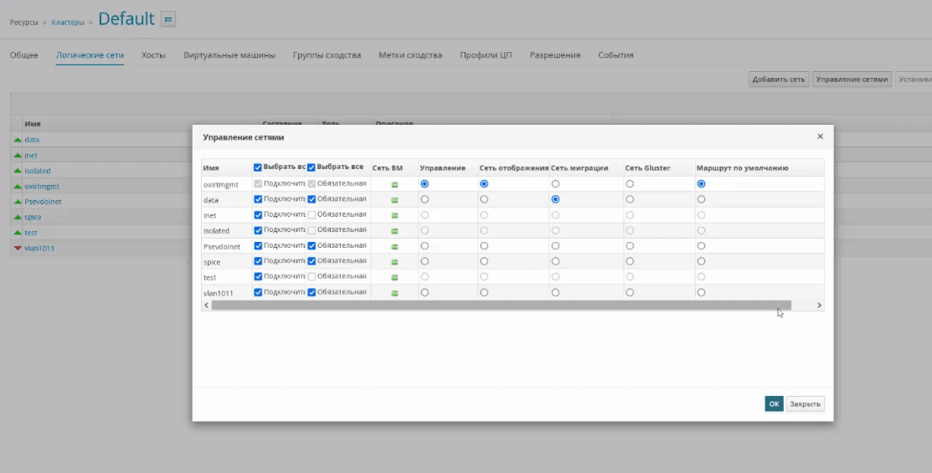Click the swap icon next to Default title
This screenshot has height=473, width=932.
(x=168, y=19)
